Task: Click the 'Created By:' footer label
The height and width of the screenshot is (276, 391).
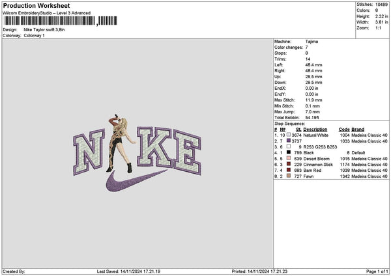Action: (x=14, y=271)
